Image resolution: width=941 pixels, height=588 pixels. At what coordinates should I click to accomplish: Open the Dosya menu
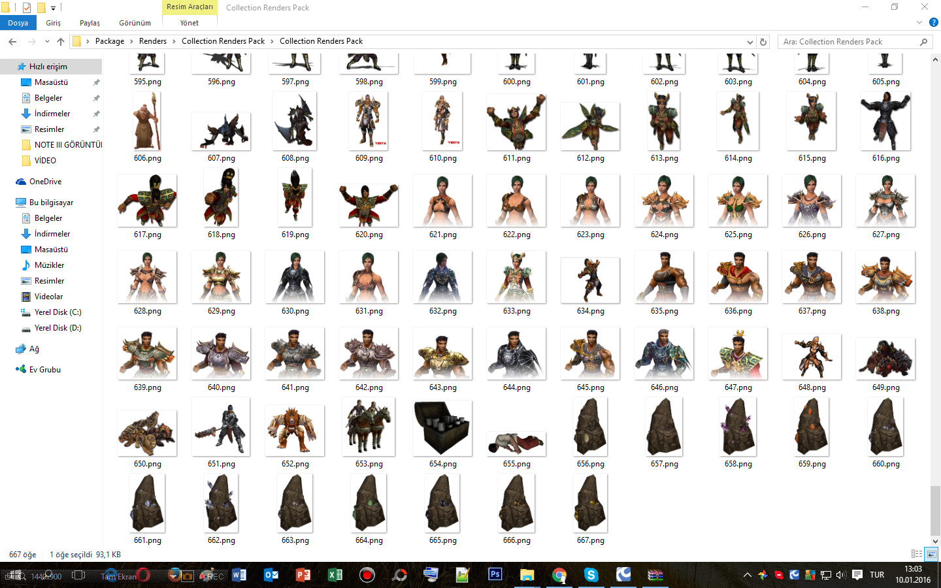click(18, 23)
